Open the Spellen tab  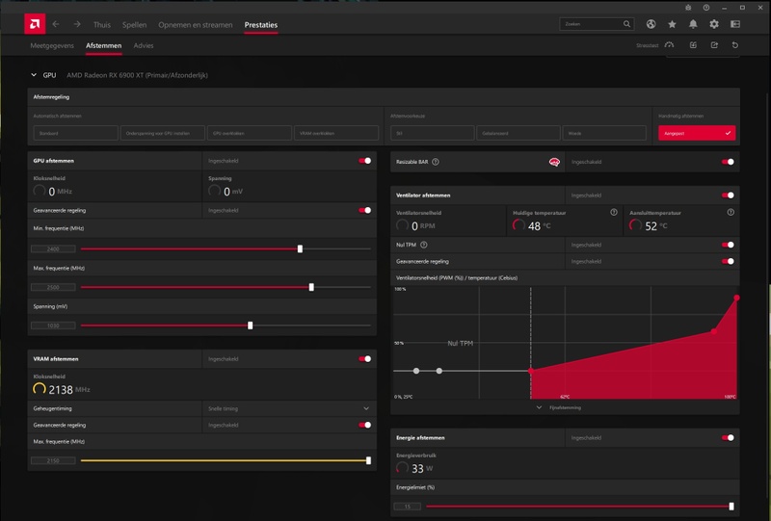coord(134,25)
